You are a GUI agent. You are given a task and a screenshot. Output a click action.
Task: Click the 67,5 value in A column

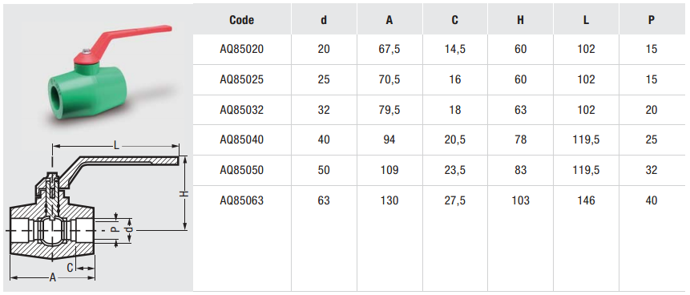pyautogui.click(x=389, y=49)
